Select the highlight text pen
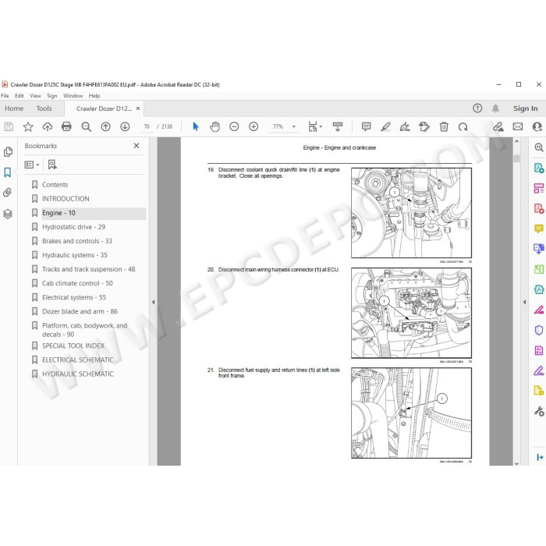 pyautogui.click(x=385, y=126)
